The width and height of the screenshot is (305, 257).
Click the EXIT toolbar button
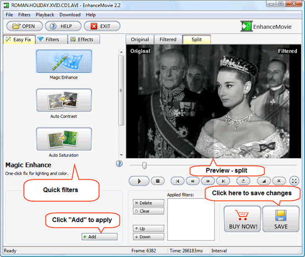(x=102, y=26)
